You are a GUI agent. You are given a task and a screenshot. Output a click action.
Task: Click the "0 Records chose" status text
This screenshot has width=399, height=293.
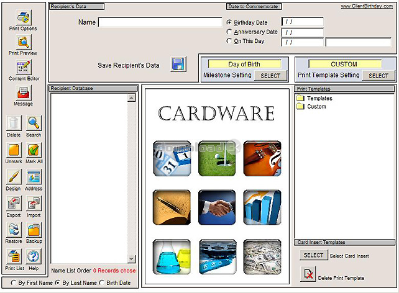coord(114,271)
